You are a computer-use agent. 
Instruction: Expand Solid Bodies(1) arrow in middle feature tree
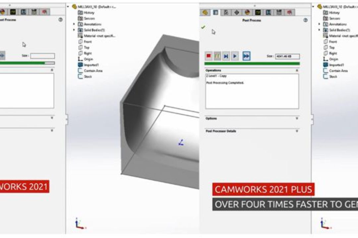coord(74,30)
